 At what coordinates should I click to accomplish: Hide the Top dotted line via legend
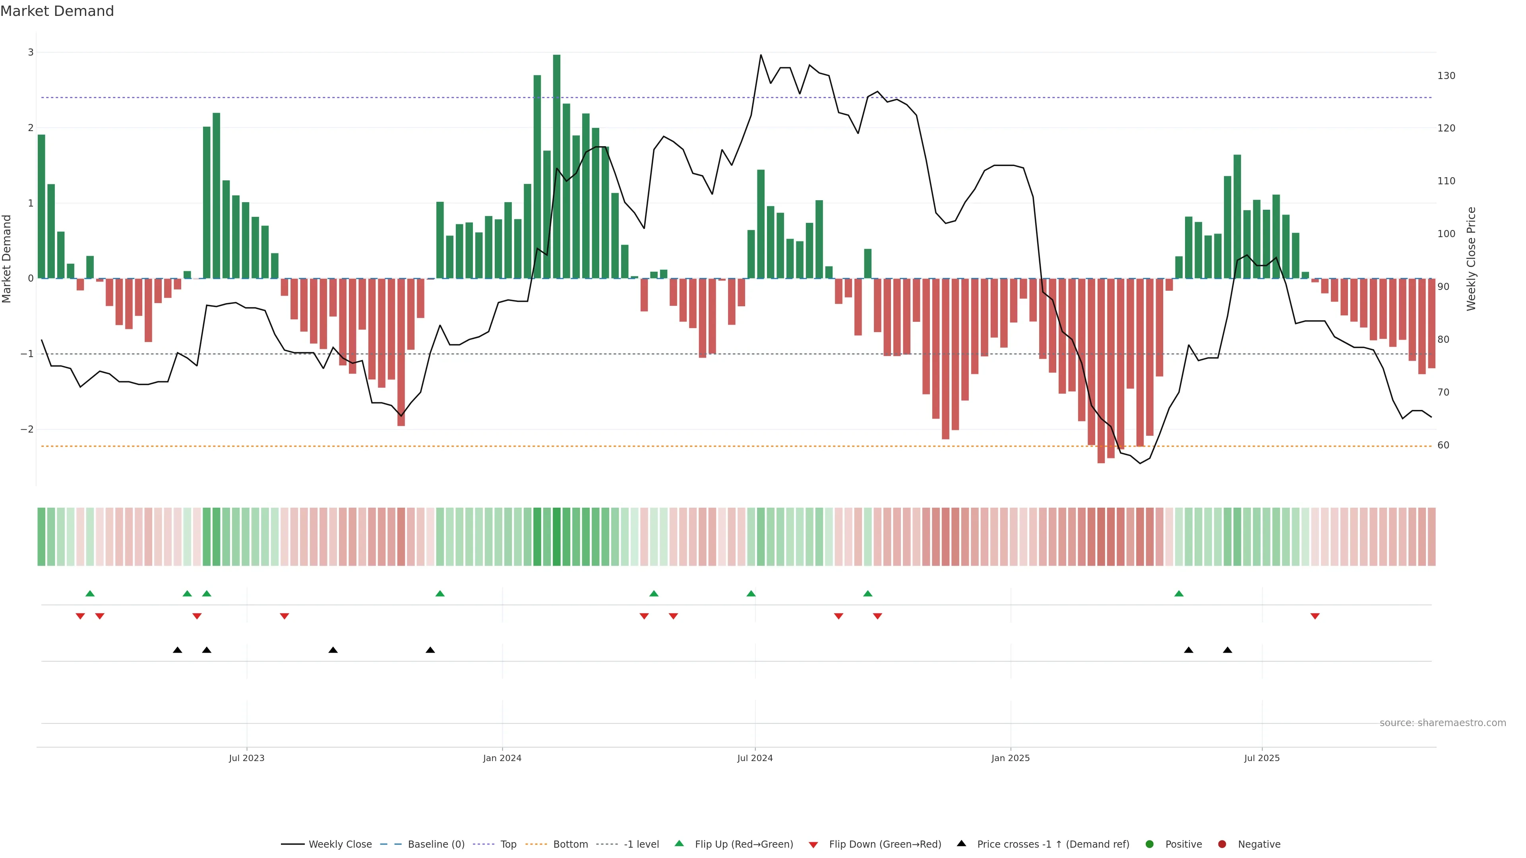[x=508, y=844]
